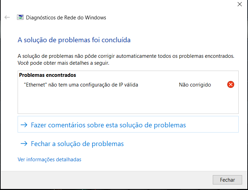Viewport: 248px width, 190px height.
Task: Click the Diagnósticos de Rede do Windows title
Action: [66, 17]
